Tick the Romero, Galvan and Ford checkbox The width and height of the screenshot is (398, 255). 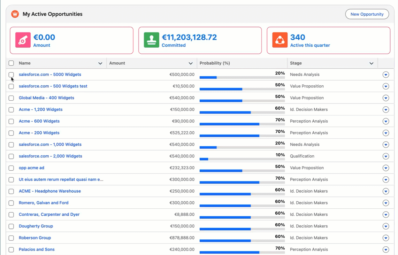point(11,203)
